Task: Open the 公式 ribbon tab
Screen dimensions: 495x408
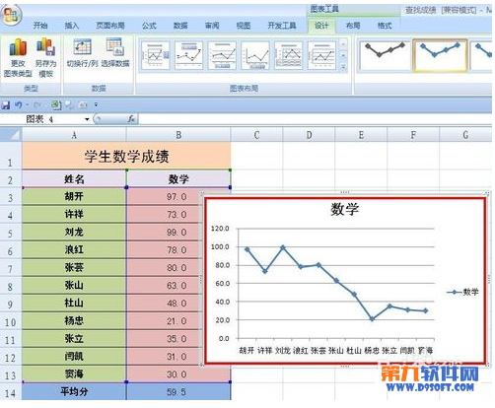Action: [149, 26]
